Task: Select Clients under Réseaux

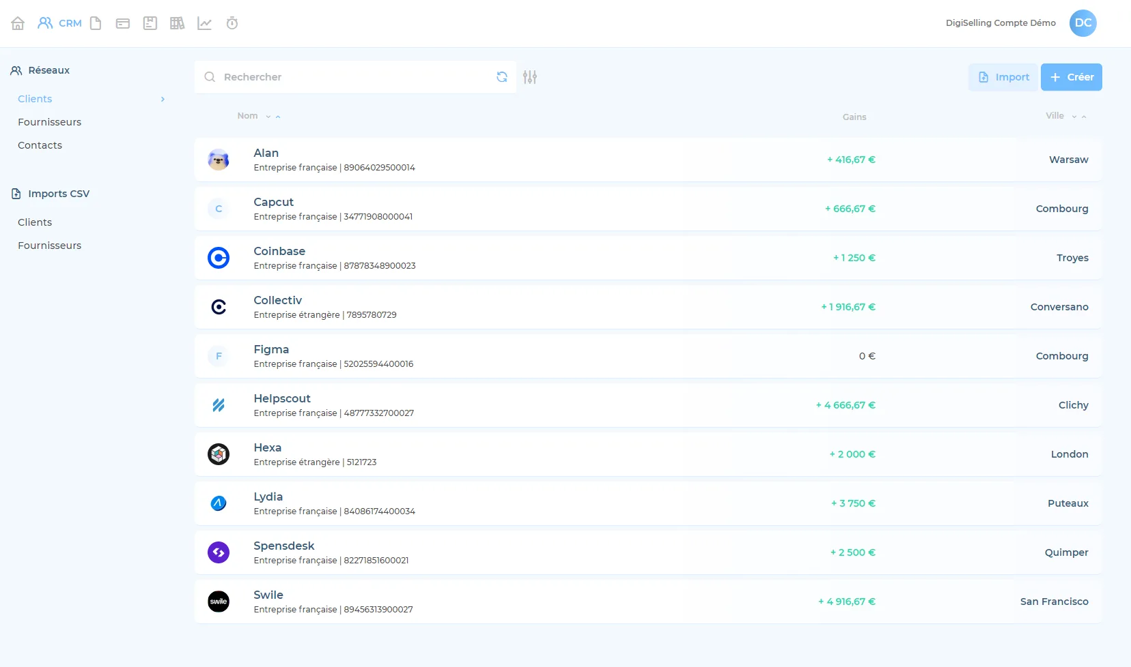Action: [35, 99]
